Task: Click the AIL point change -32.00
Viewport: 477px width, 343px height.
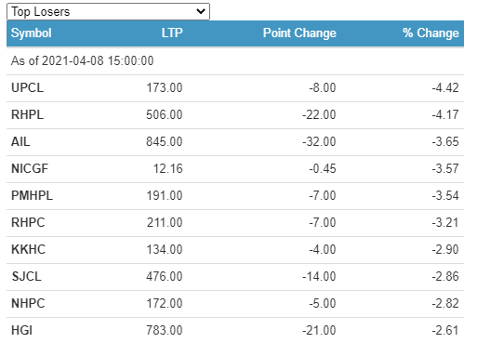Action: pyautogui.click(x=319, y=142)
